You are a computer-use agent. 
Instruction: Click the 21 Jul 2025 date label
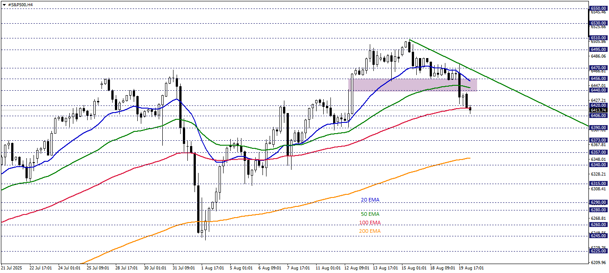tap(12, 268)
